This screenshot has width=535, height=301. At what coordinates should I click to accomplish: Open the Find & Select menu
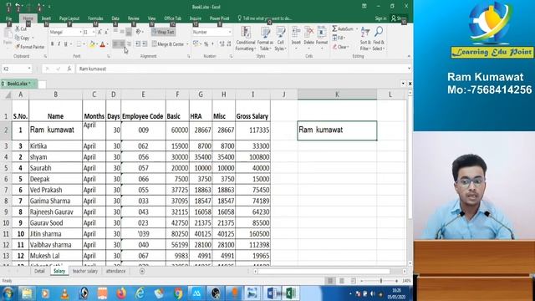[x=379, y=38]
